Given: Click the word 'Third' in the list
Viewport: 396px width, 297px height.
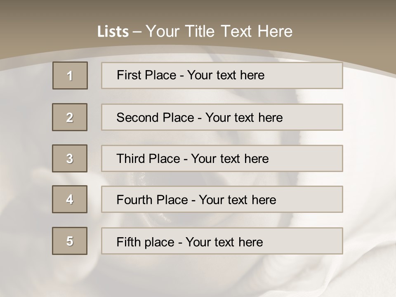Looking at the screenshot, I should (x=131, y=159).
